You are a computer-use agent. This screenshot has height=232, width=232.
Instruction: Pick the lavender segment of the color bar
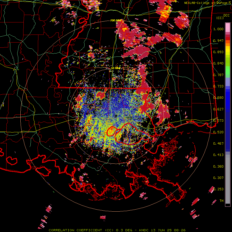tap(228, 82)
